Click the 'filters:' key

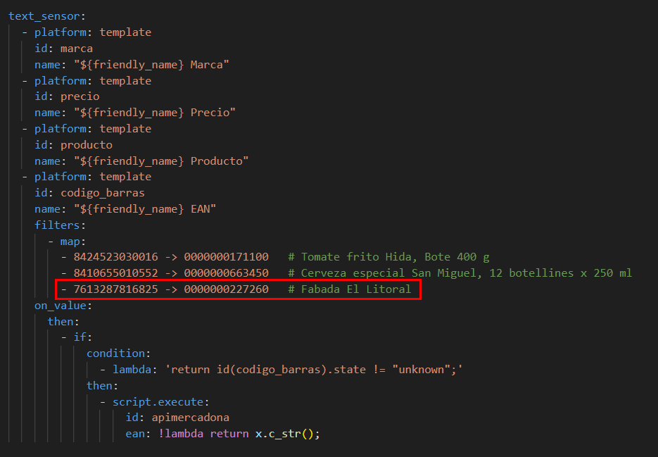(x=60, y=225)
